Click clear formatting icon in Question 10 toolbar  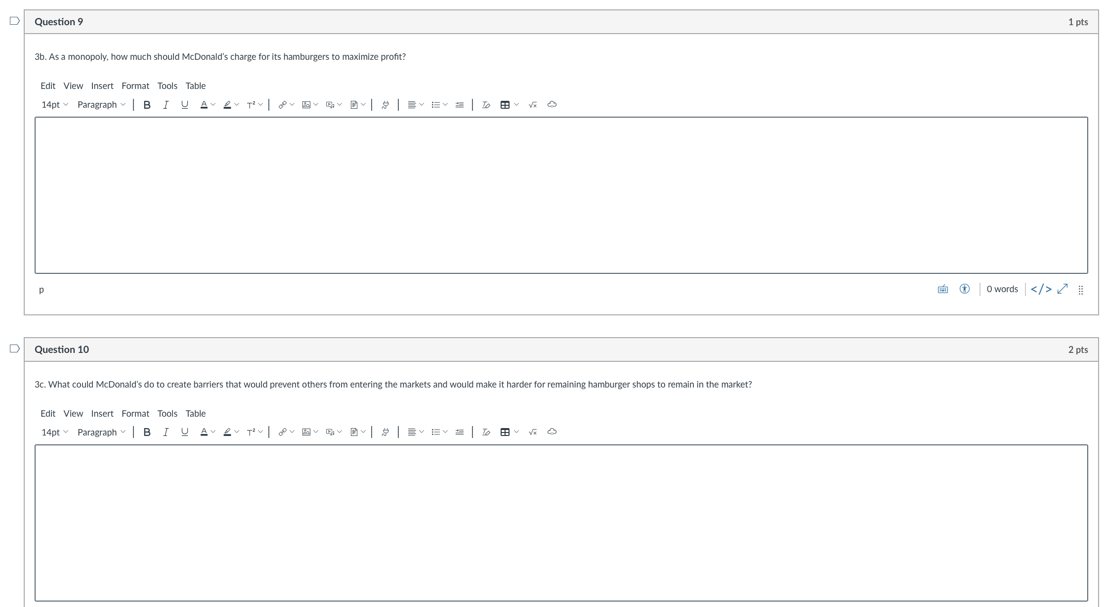click(x=486, y=432)
